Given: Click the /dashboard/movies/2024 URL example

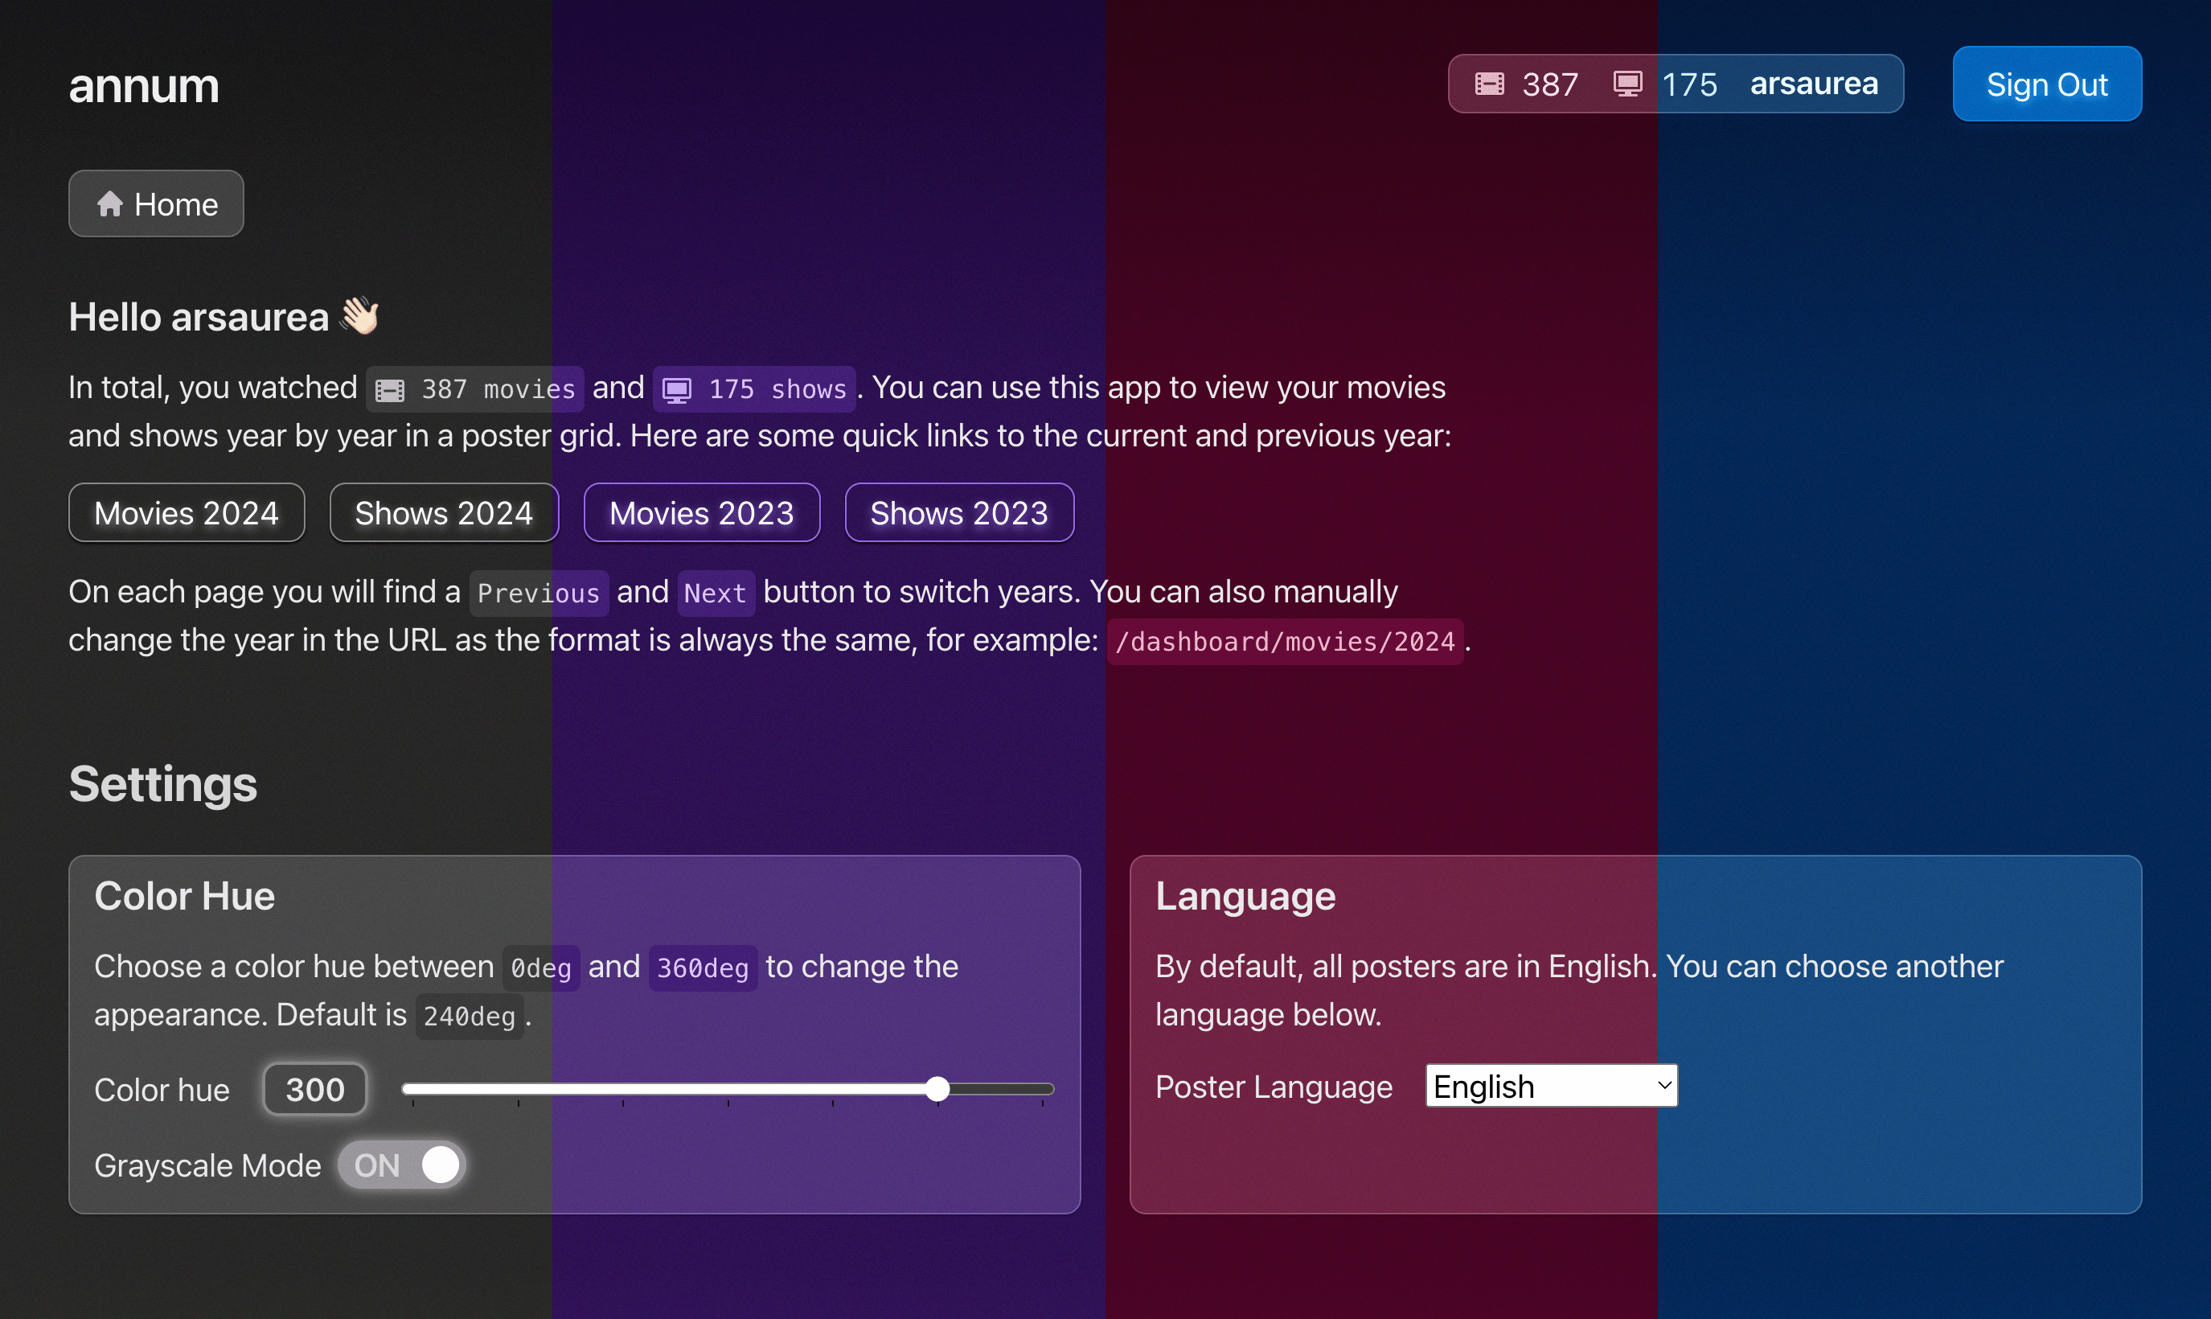Looking at the screenshot, I should point(1286,640).
